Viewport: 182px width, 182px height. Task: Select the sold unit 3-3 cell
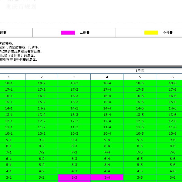coord(74,177)
